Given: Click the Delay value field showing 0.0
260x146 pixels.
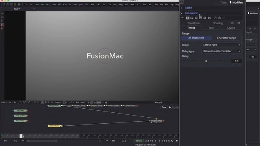Looking at the screenshot, I should [236, 61].
